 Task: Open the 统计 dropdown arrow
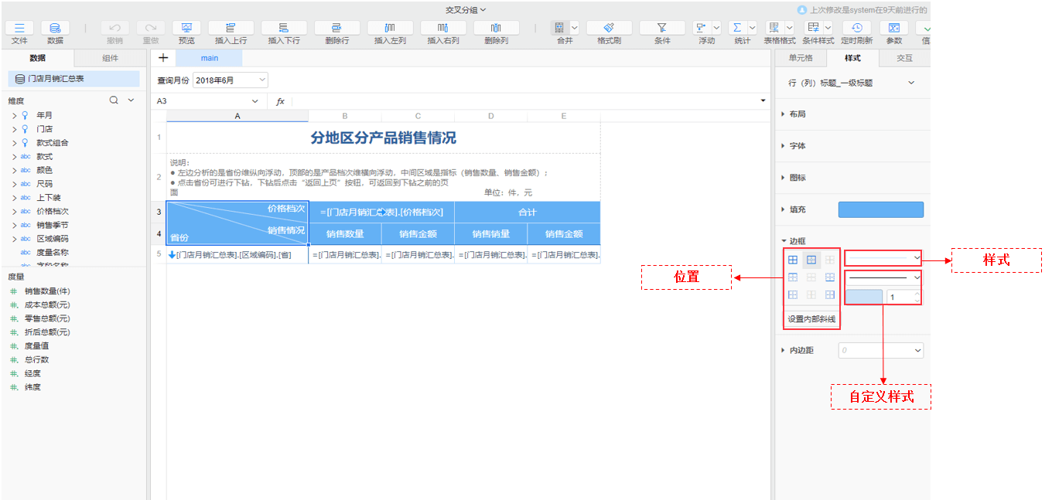pos(752,28)
